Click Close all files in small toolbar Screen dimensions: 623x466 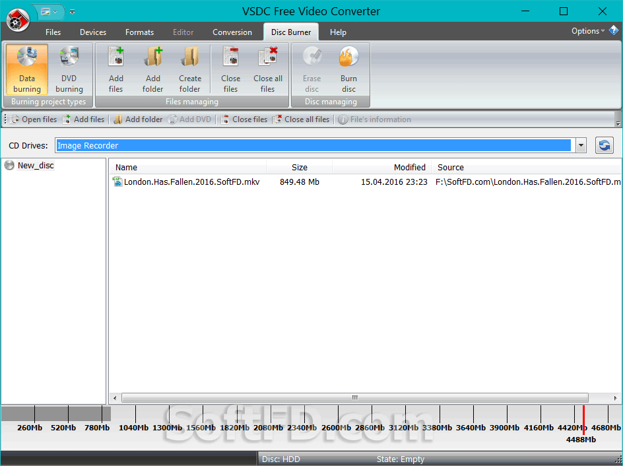pyautogui.click(x=301, y=119)
